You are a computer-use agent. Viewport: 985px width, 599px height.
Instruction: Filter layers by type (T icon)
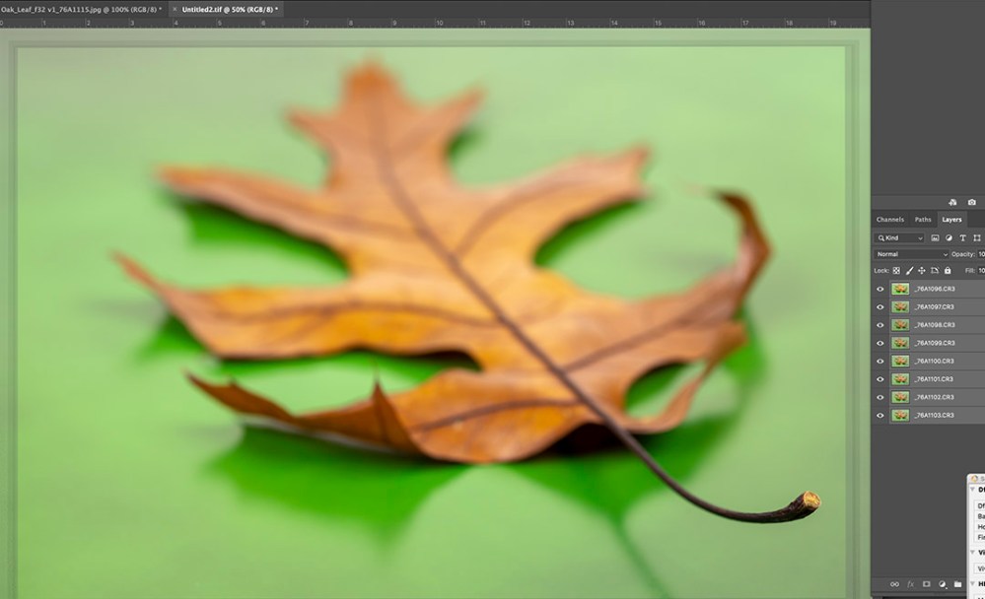point(962,238)
